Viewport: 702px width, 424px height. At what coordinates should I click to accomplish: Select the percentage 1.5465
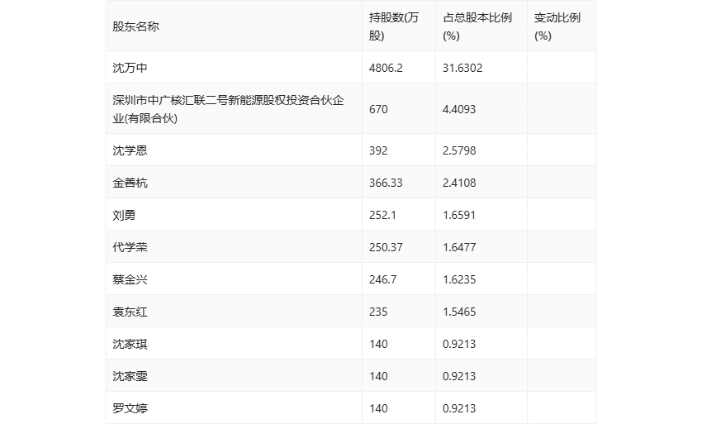click(x=459, y=312)
